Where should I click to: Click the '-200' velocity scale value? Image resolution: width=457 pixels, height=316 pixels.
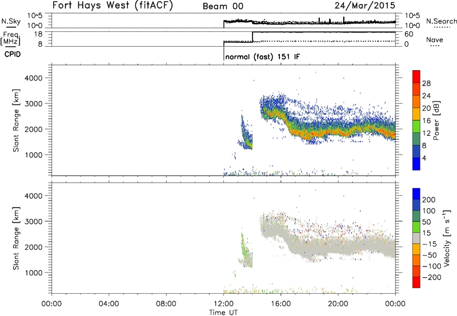pos(432,277)
